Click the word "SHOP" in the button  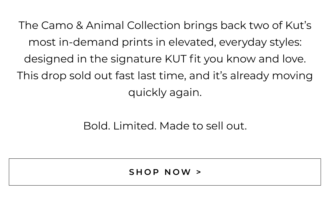pyautogui.click(x=144, y=172)
